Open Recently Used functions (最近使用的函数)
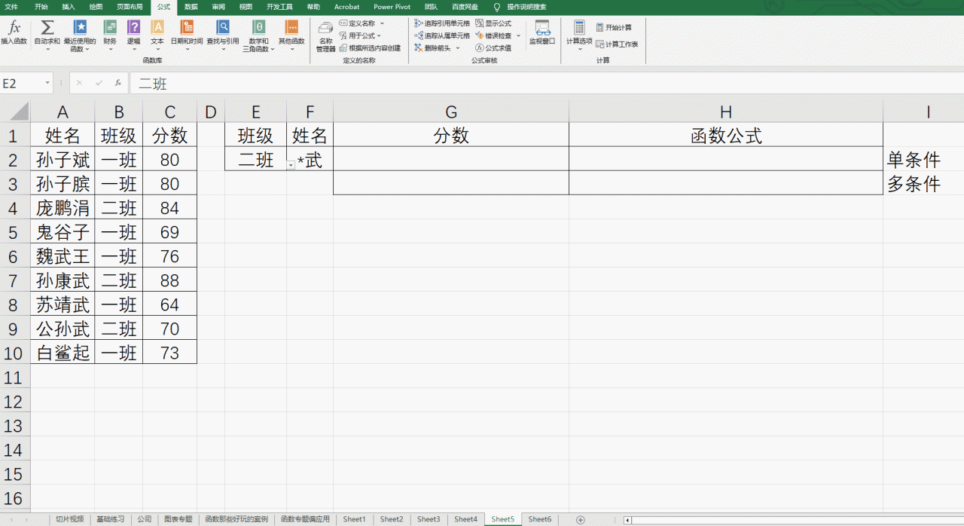This screenshot has width=964, height=526. coord(79,35)
